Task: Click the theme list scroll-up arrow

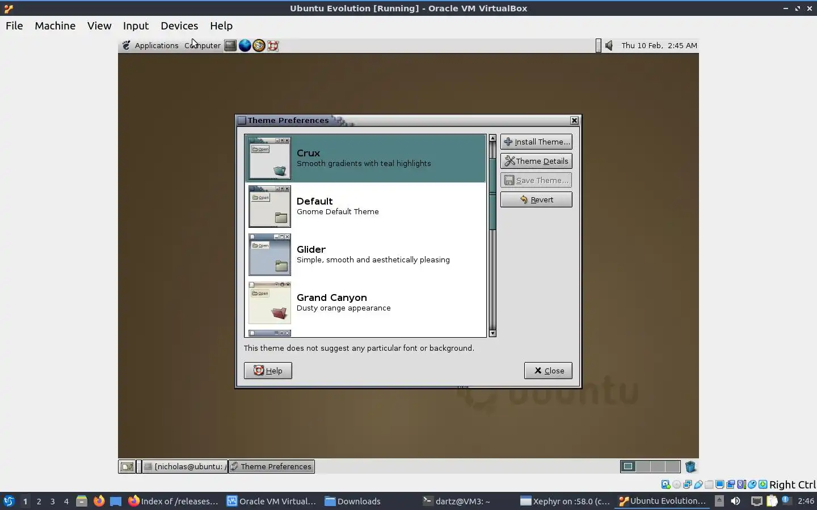Action: click(x=492, y=138)
